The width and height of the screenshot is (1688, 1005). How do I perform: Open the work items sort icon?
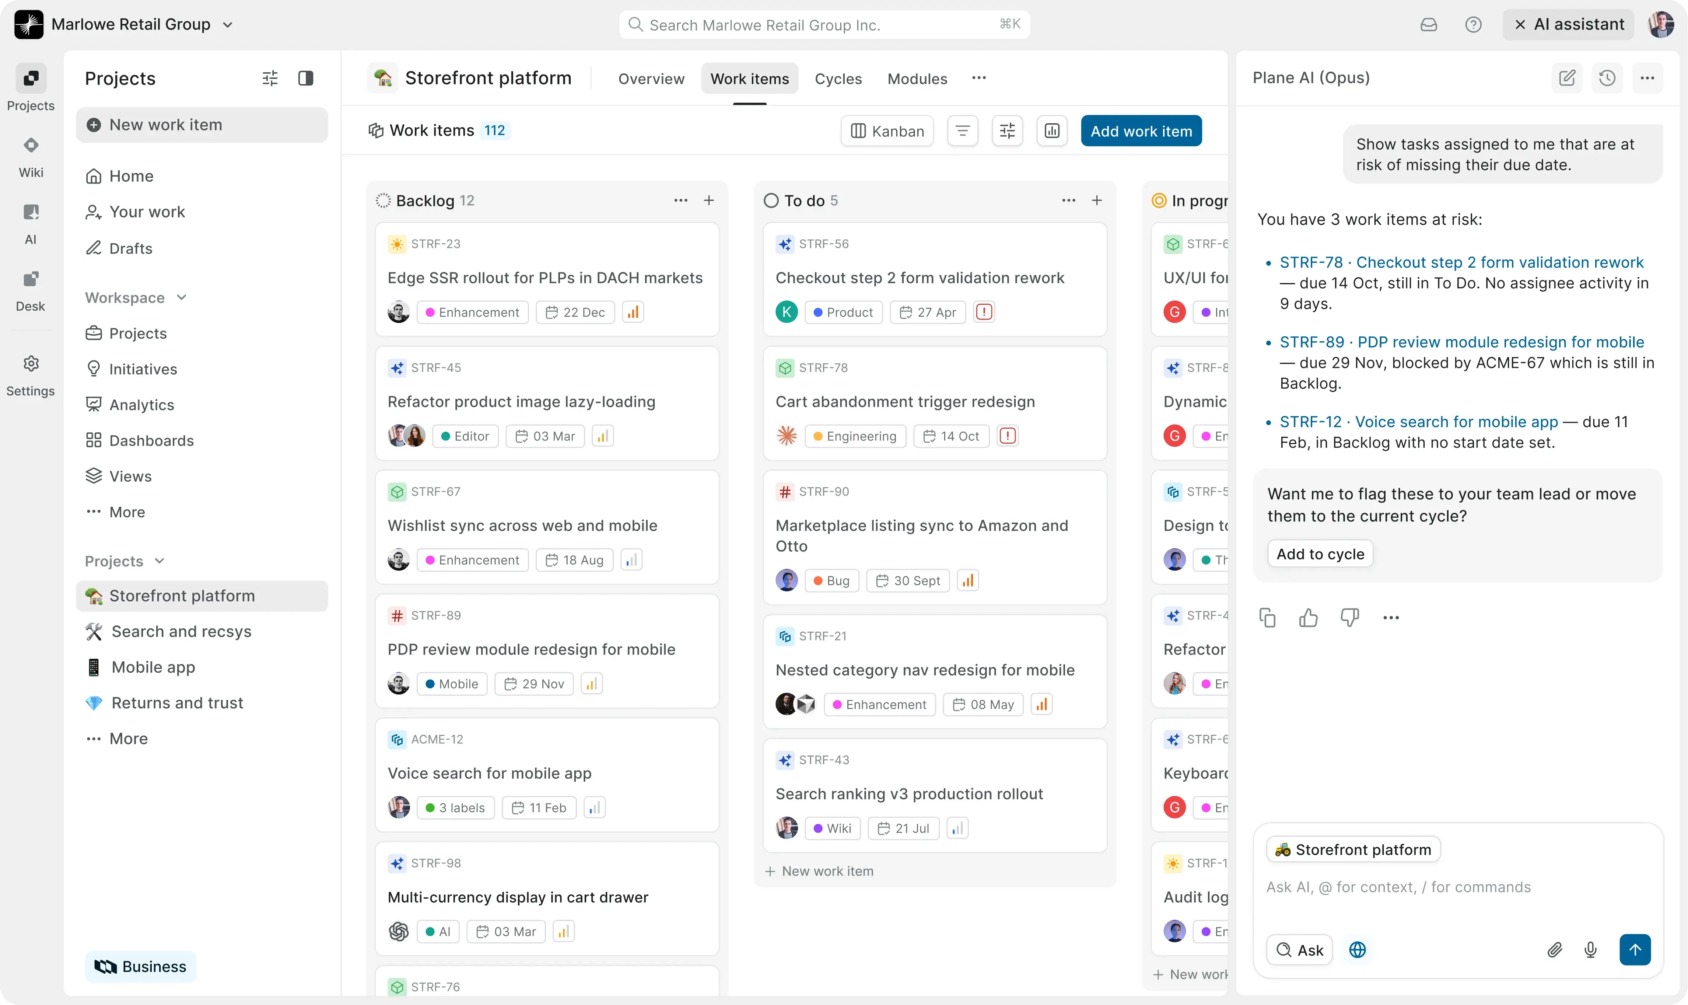pyautogui.click(x=963, y=131)
